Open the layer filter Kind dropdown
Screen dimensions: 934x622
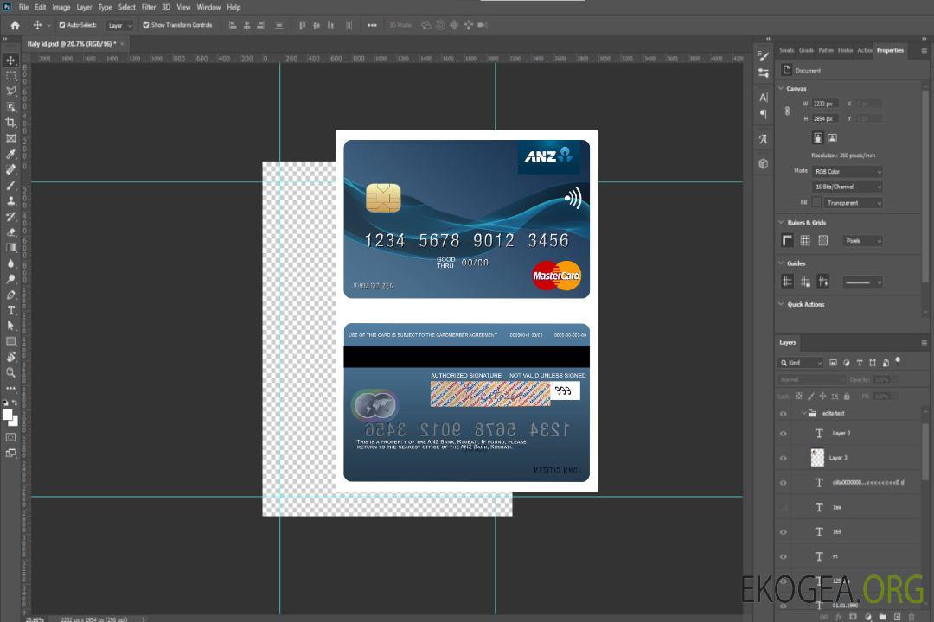pos(801,363)
